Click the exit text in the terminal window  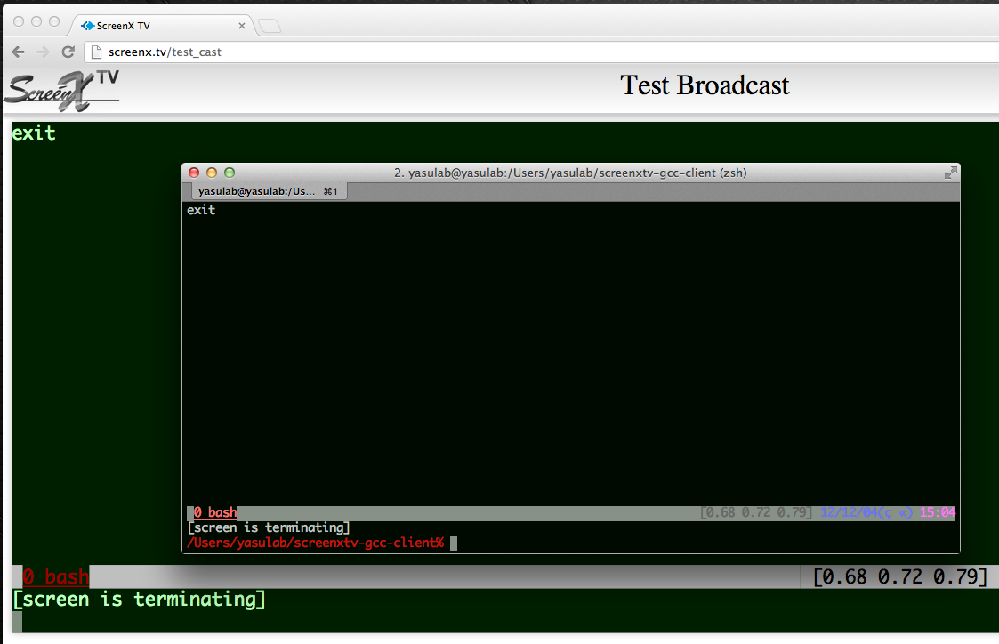point(201,210)
